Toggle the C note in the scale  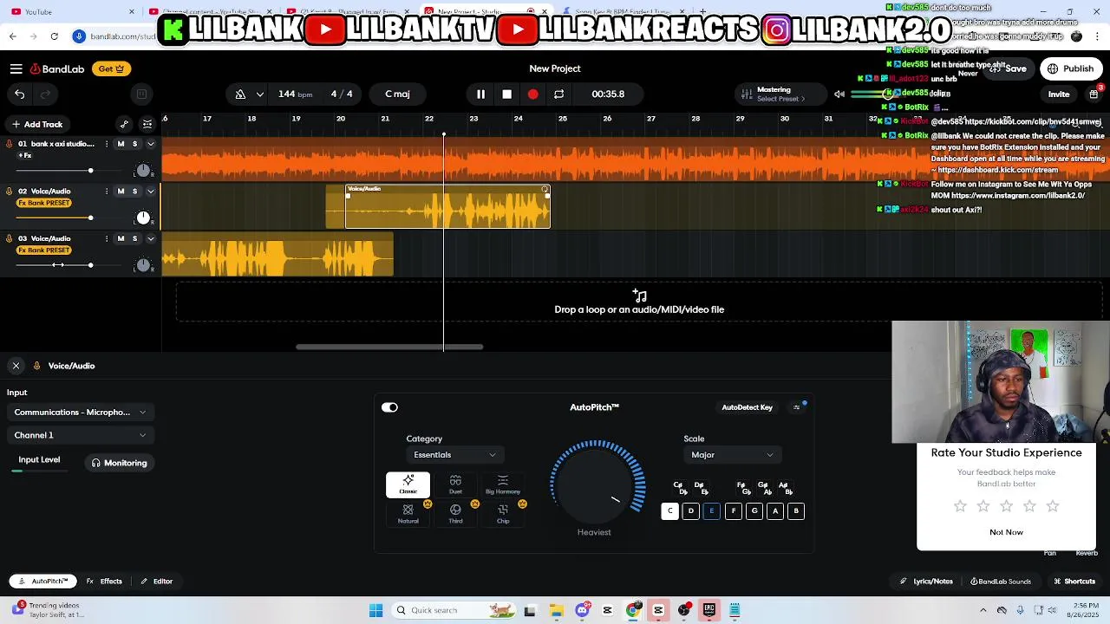click(669, 511)
